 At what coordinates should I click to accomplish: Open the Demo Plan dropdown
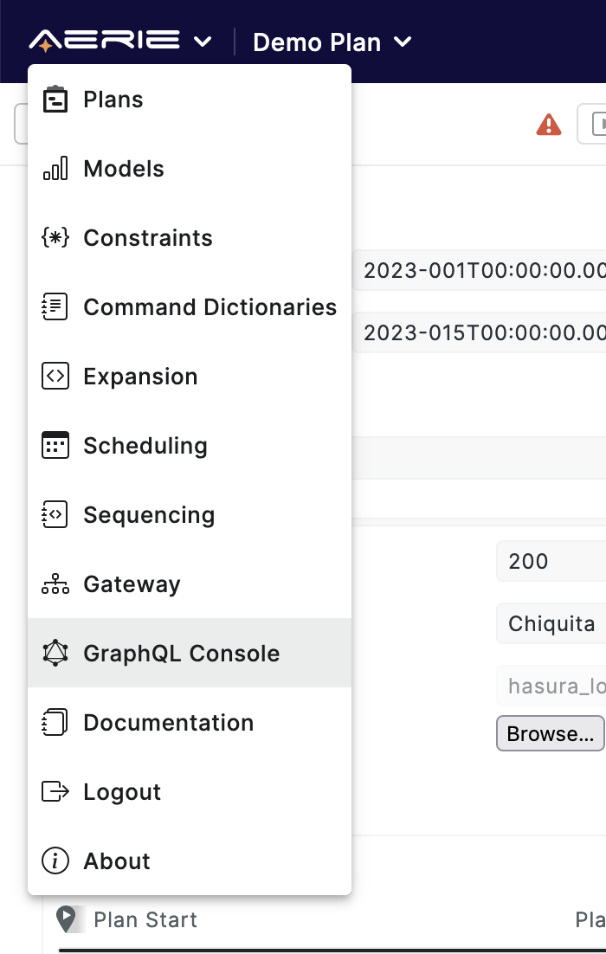click(x=332, y=41)
